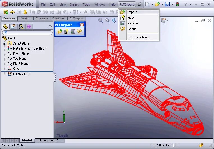Expand the Annotations tree node

pyautogui.click(x=5, y=44)
